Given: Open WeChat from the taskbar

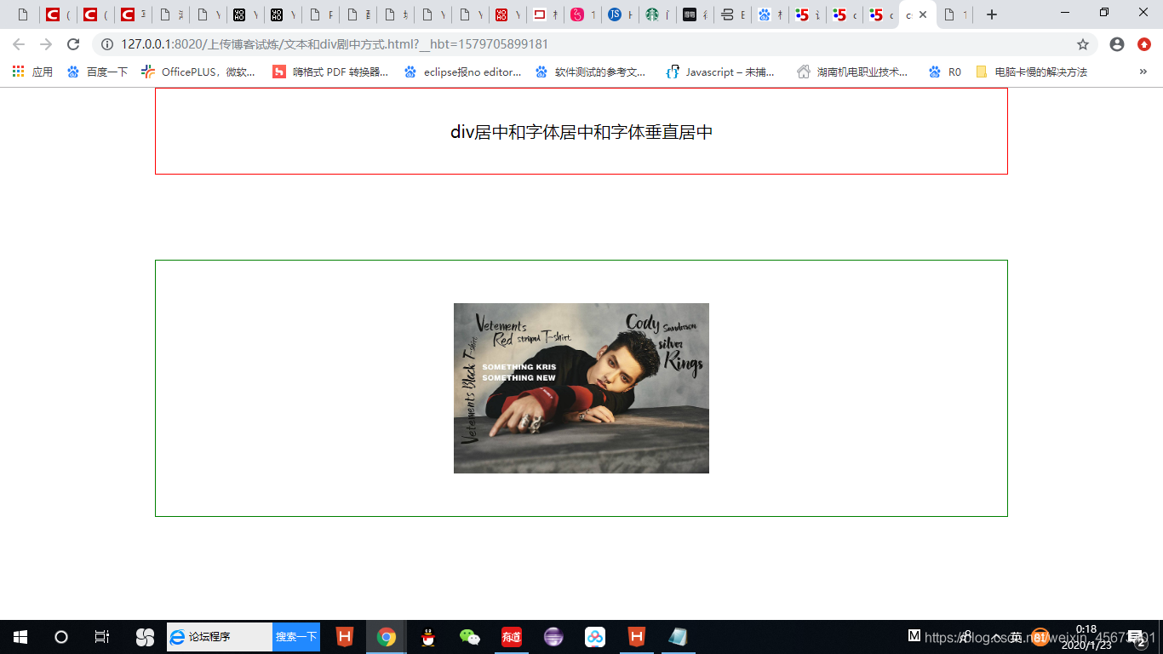Looking at the screenshot, I should tap(470, 637).
